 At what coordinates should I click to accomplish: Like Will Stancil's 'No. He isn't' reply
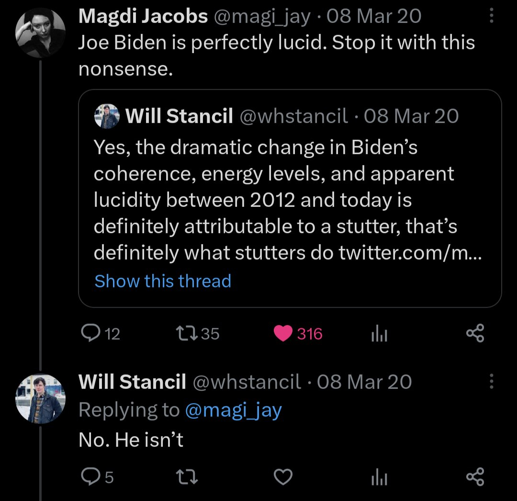pos(283,477)
